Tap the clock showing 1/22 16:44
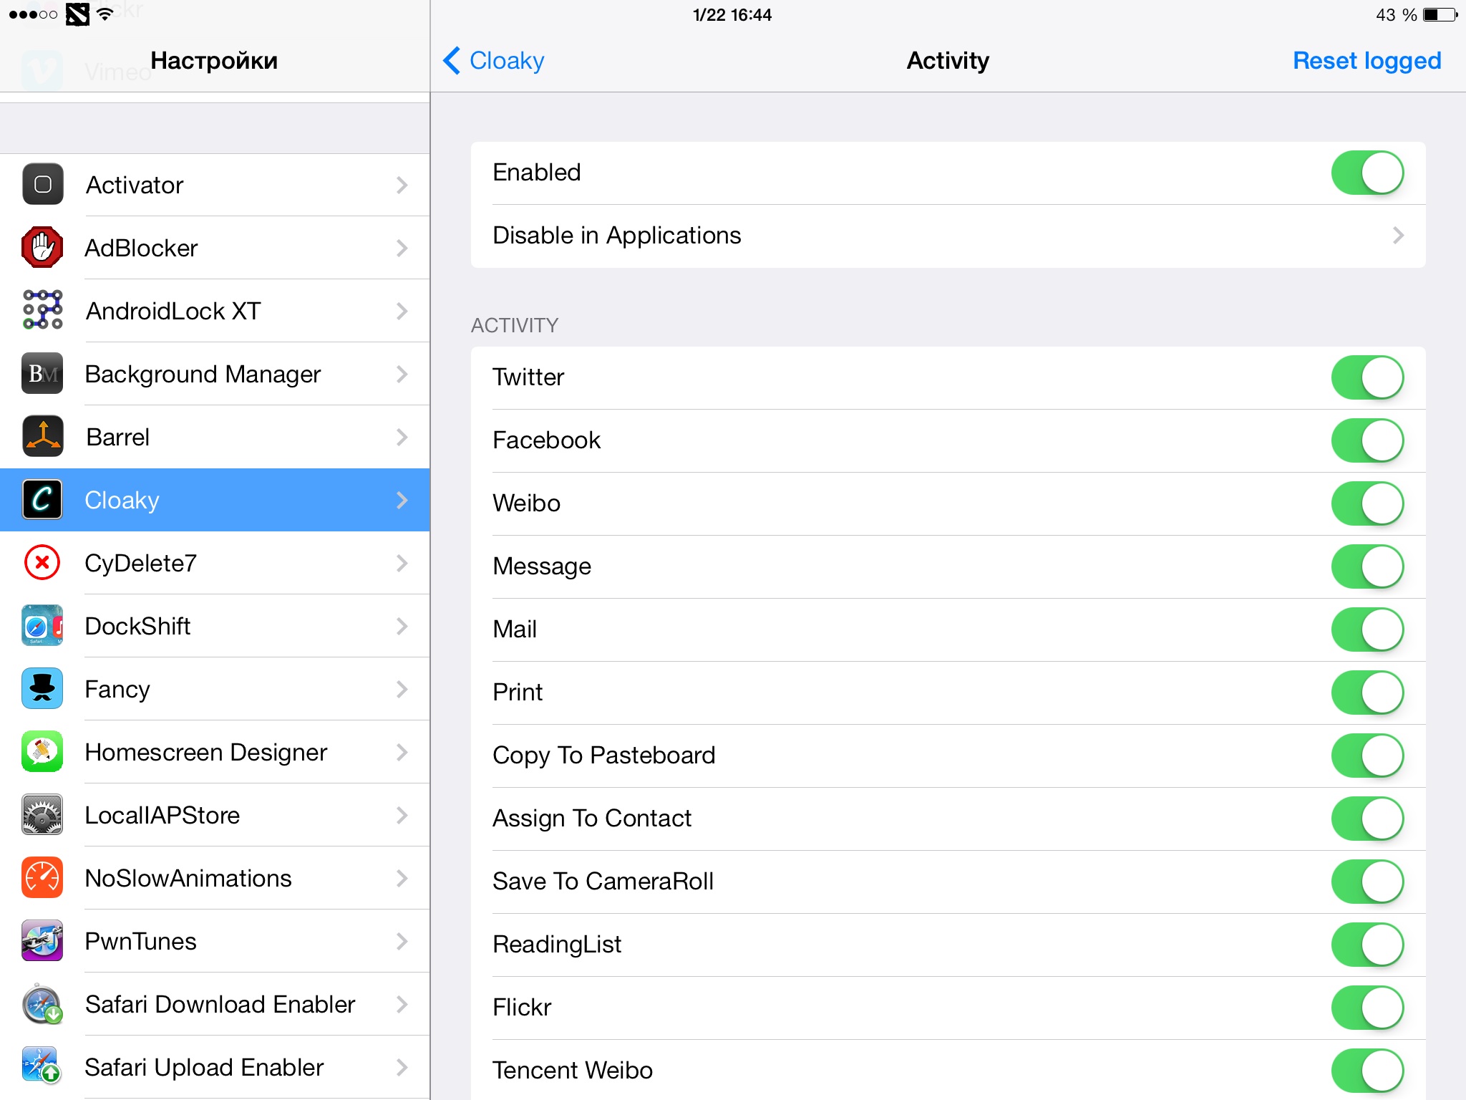1466x1100 pixels. (x=732, y=15)
